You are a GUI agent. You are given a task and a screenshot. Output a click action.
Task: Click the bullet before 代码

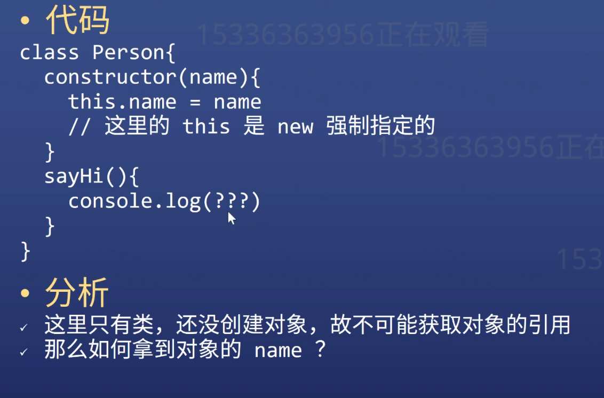pyautogui.click(x=25, y=20)
